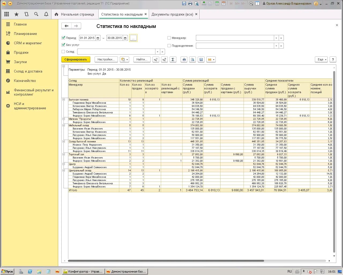Click the help question mark button
The image size is (343, 275).
(x=333, y=60)
